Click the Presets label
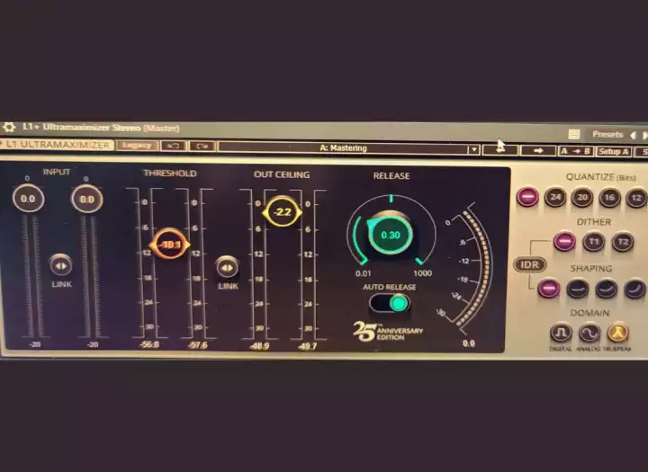 (x=607, y=134)
